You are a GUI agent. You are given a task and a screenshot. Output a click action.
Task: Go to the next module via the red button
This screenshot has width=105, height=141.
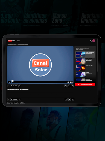click(85, 84)
